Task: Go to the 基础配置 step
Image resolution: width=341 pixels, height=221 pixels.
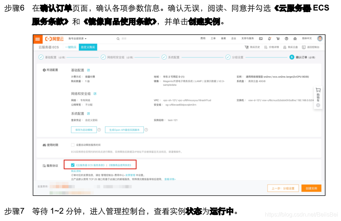Action: pyautogui.click(x=52, y=57)
